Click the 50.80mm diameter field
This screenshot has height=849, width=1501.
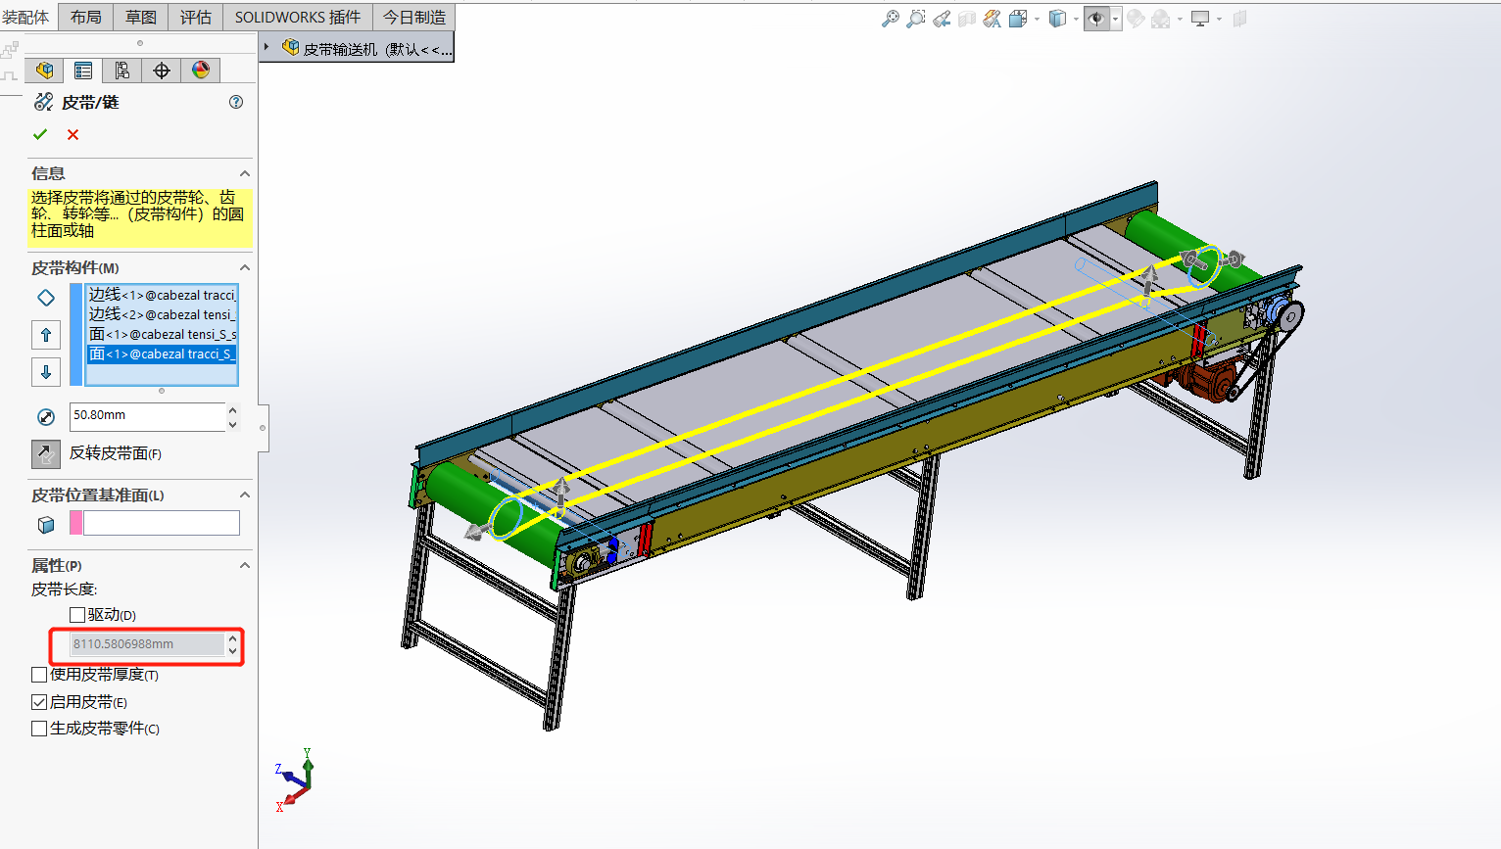click(148, 416)
